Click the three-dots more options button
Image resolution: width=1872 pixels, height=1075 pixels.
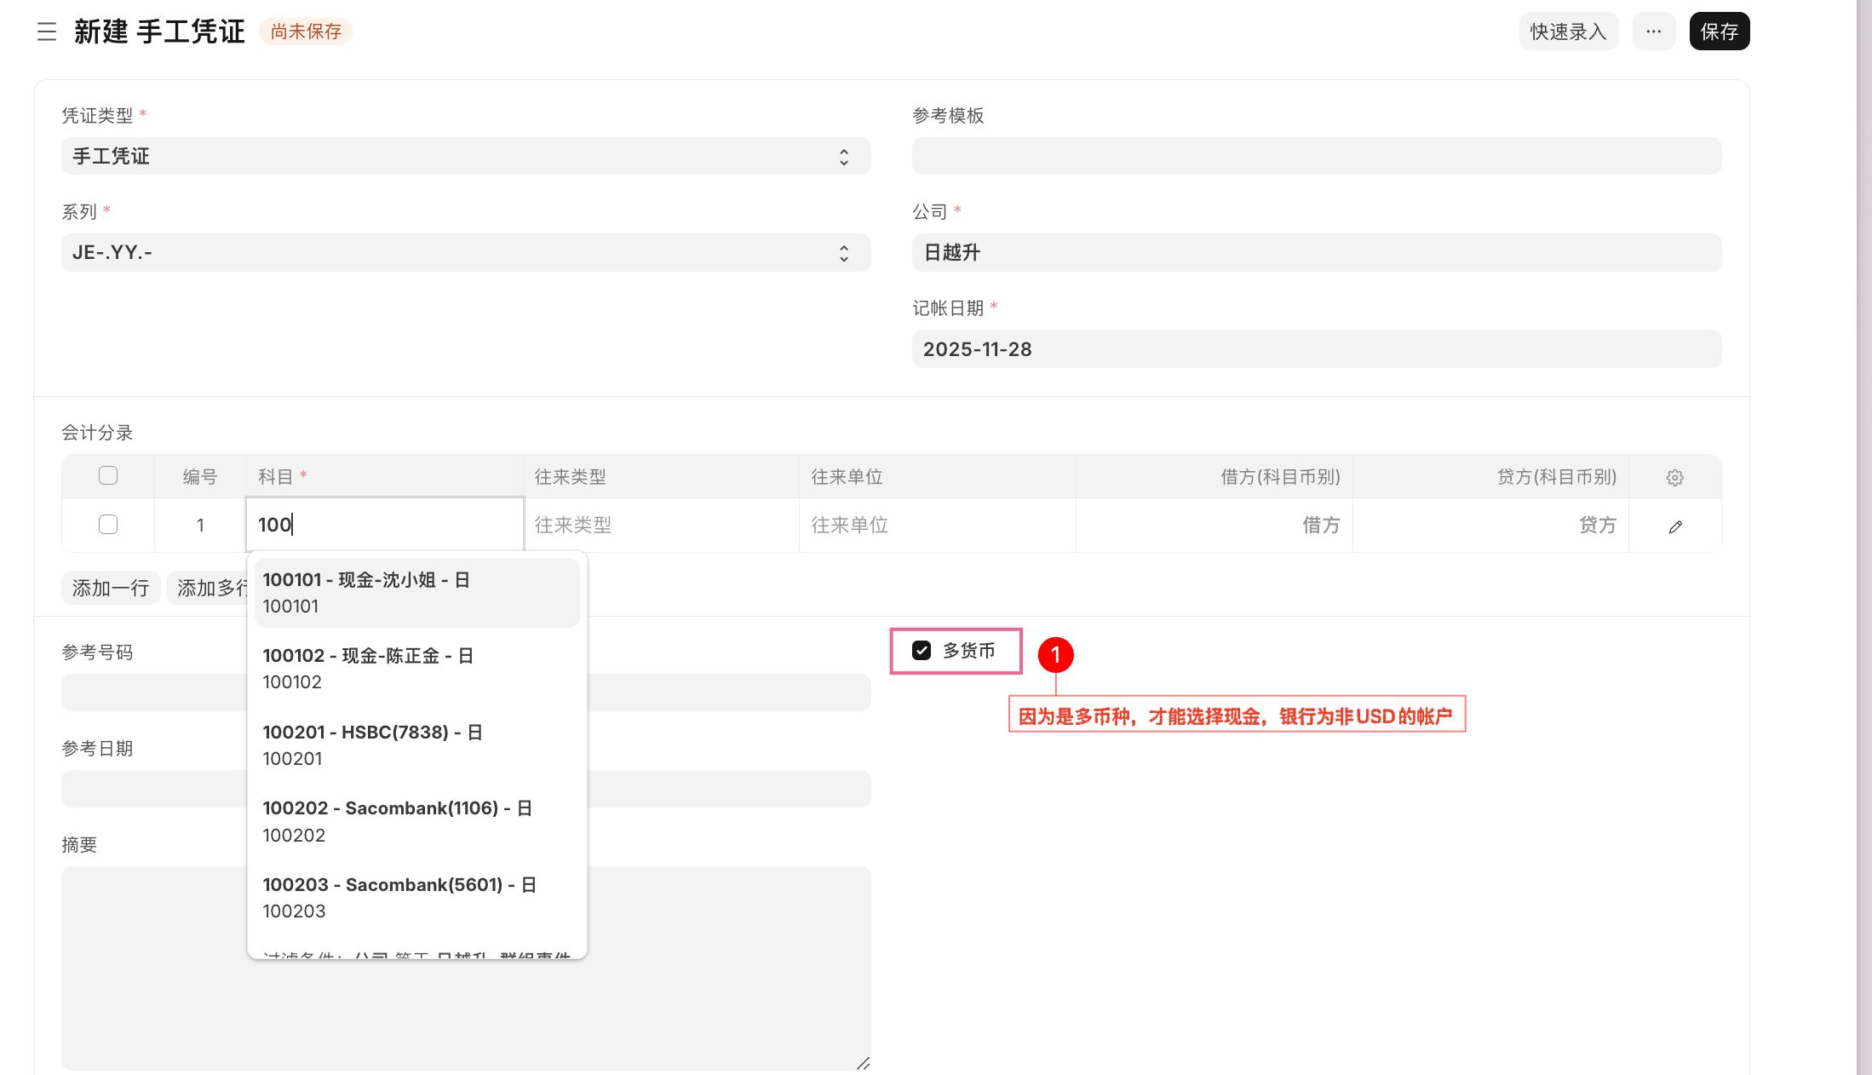[1653, 32]
